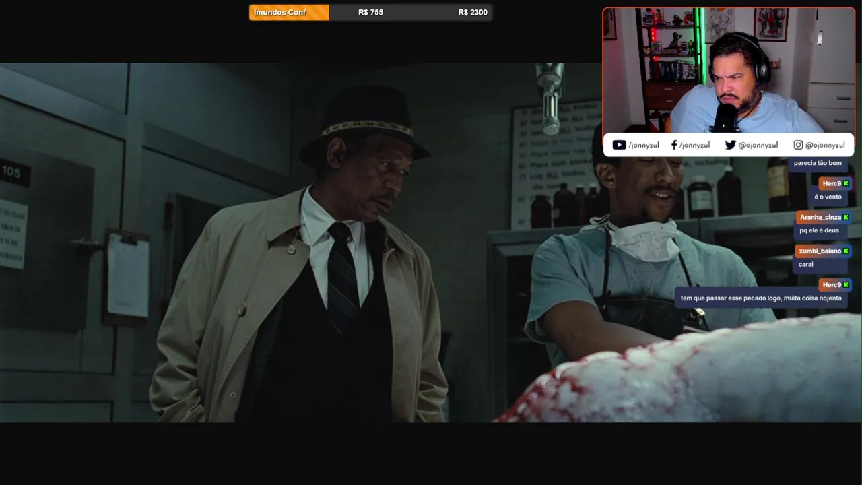862x485 pixels.
Task: Click the Twitter bird icon
Action: tap(730, 145)
